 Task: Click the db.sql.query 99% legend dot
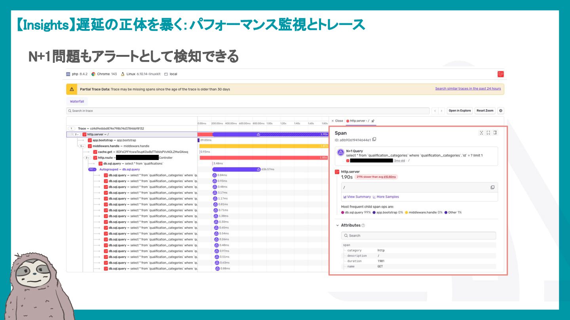pos(343,213)
